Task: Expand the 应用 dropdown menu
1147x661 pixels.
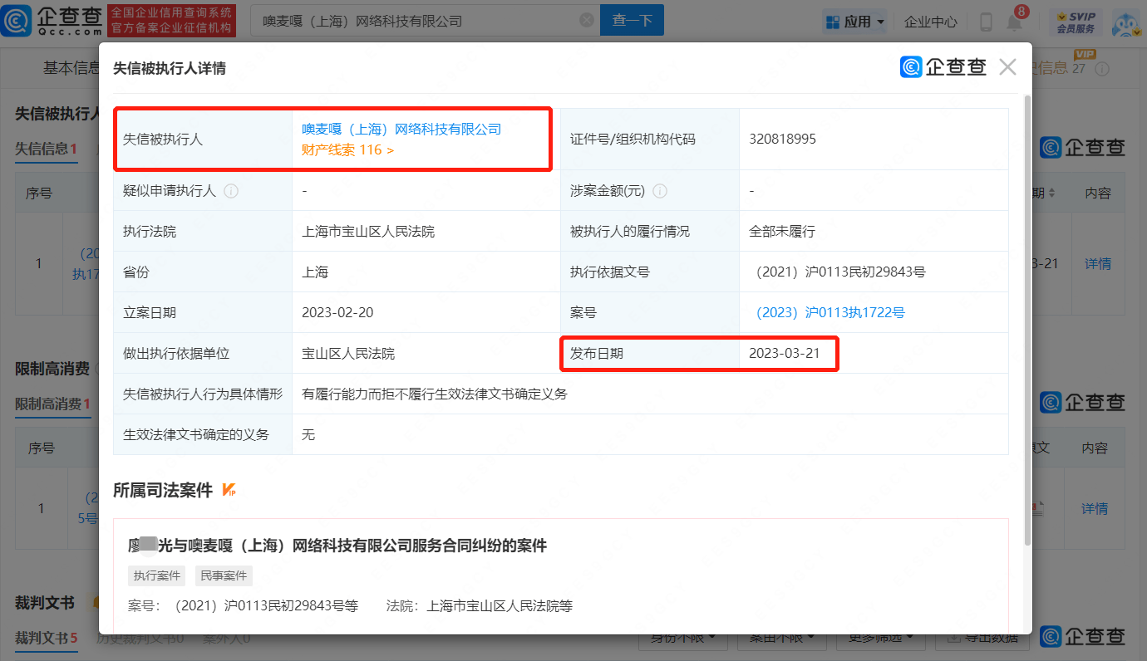Action: click(855, 22)
